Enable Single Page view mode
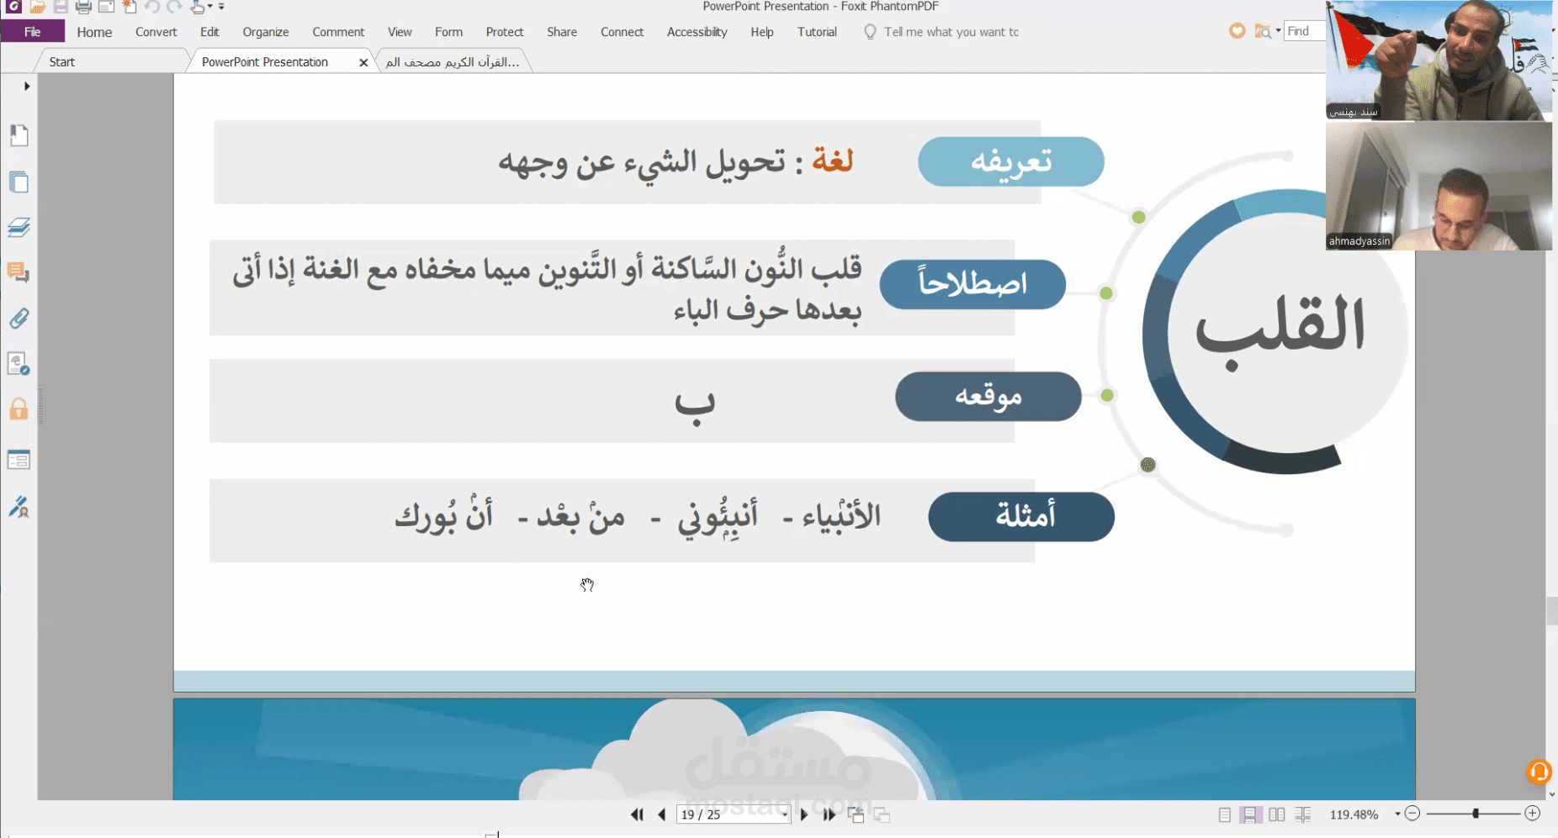Viewport: 1558px width, 838px height. click(1226, 814)
